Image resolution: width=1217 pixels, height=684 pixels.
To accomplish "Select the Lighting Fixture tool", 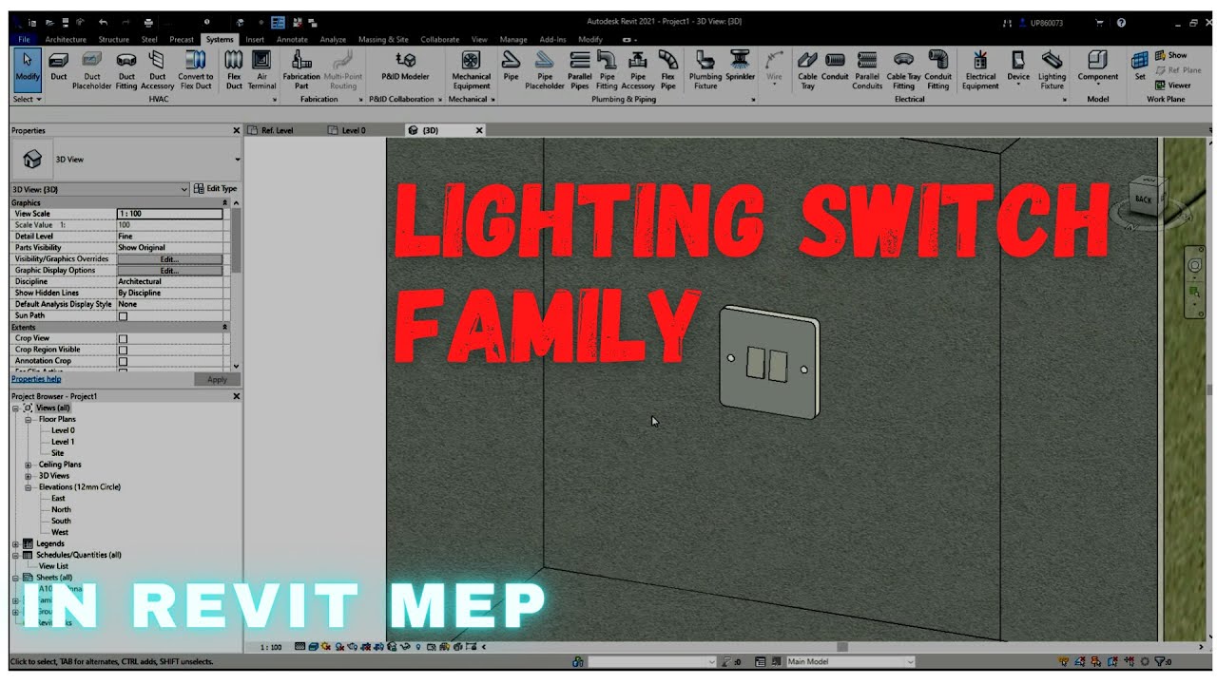I will coord(1052,69).
